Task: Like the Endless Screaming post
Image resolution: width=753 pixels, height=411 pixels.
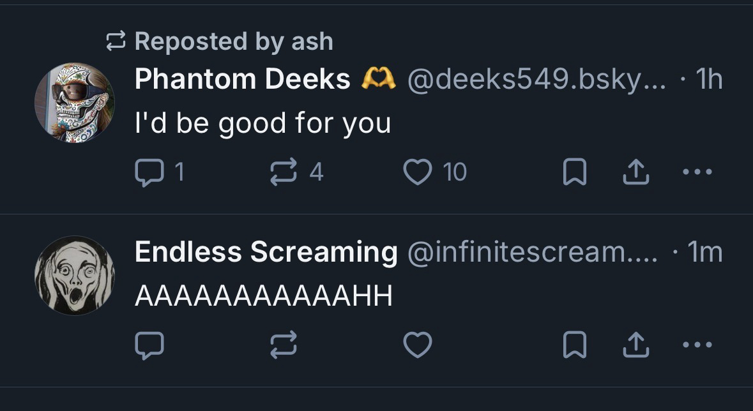Action: point(418,345)
